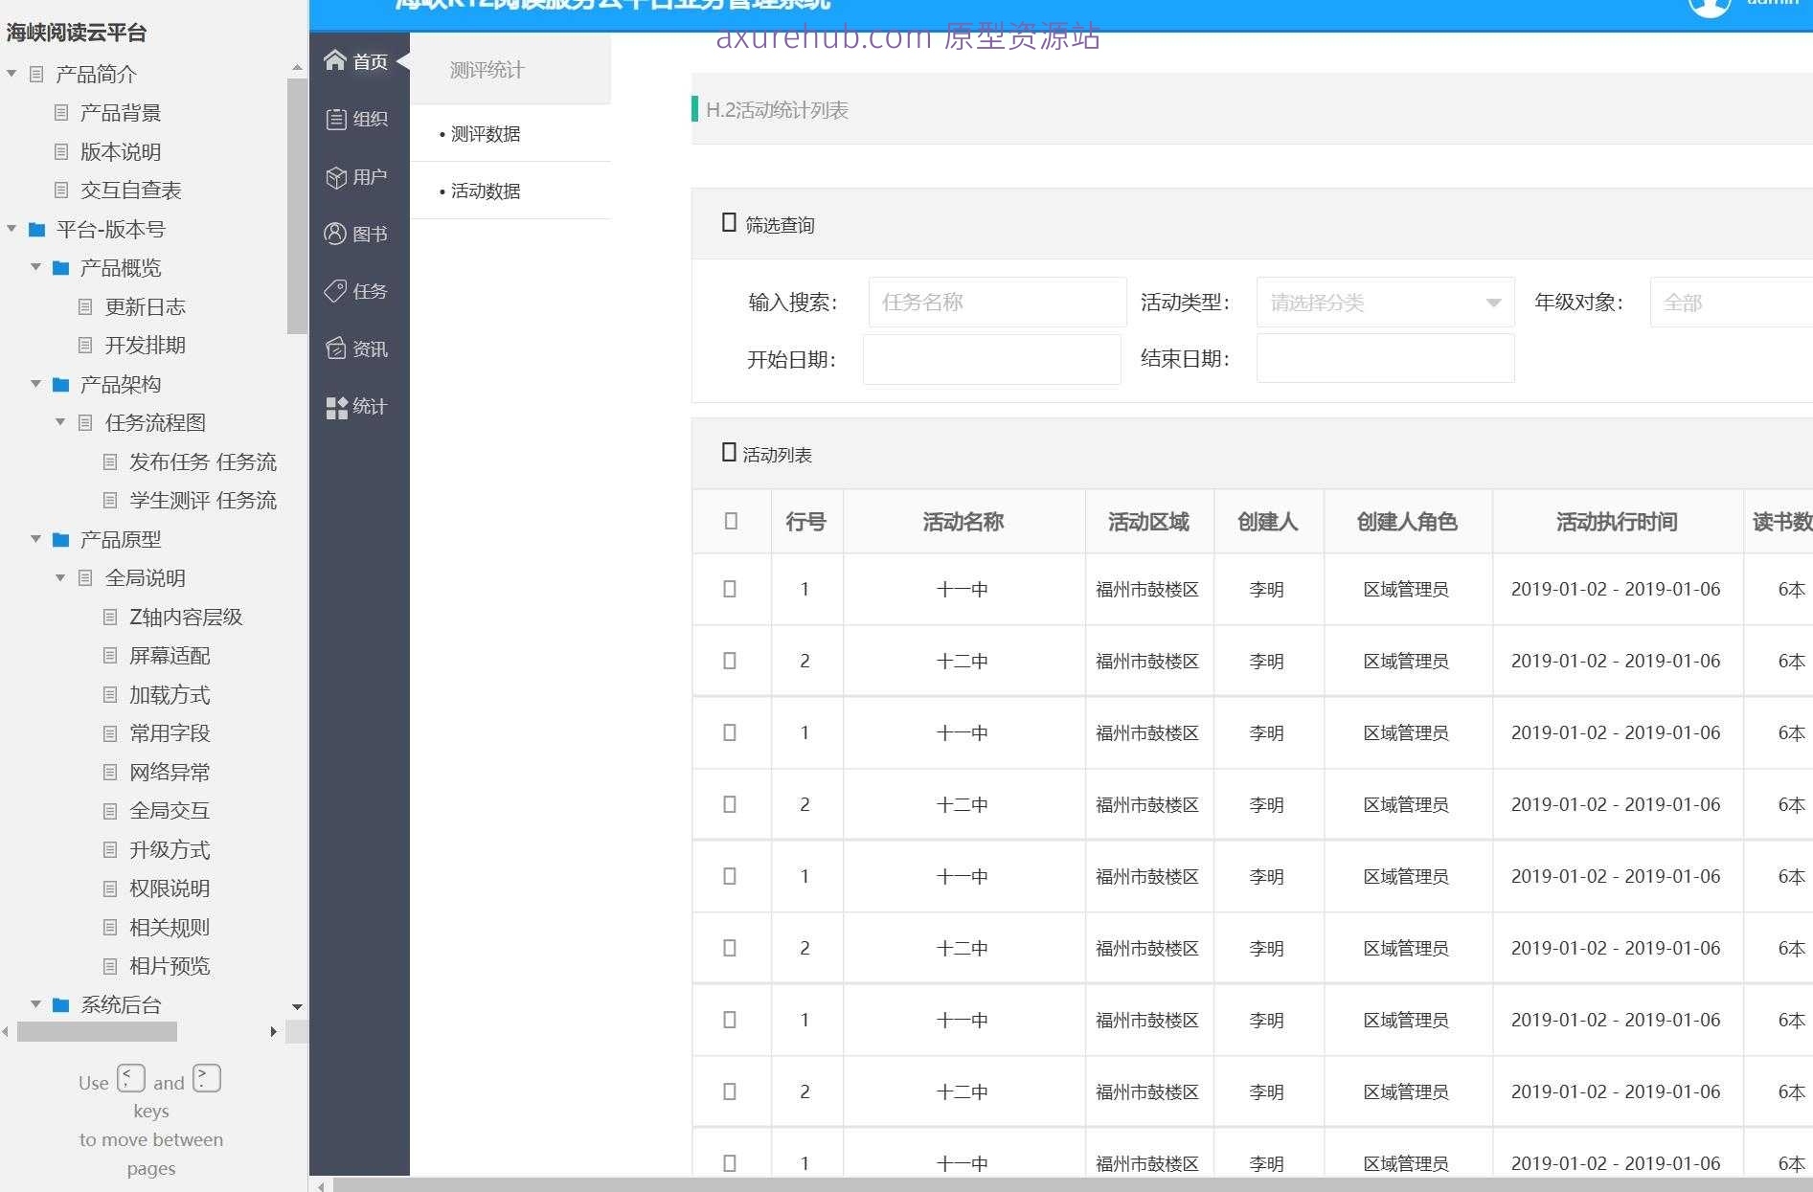
Task: Tick the select-all checkbox in table header
Action: click(x=731, y=521)
